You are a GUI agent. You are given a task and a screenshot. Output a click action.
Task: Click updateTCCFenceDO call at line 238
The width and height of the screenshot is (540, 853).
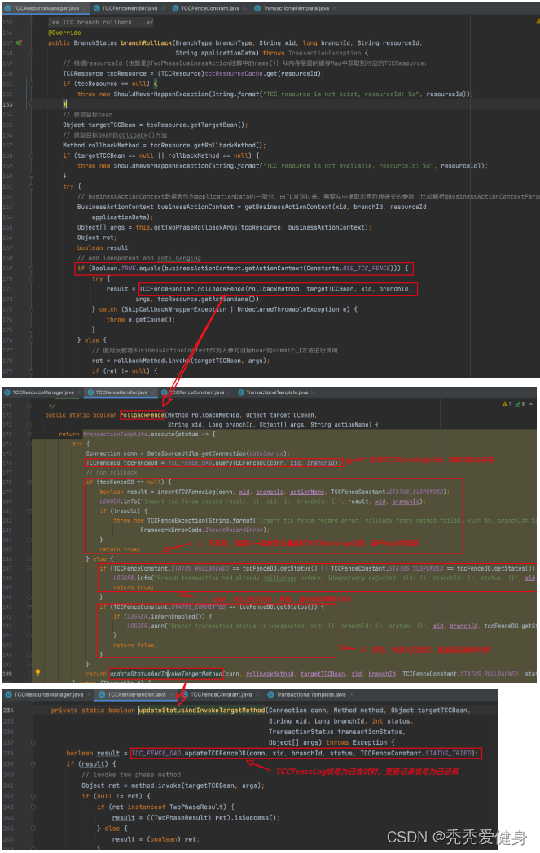coord(215,754)
